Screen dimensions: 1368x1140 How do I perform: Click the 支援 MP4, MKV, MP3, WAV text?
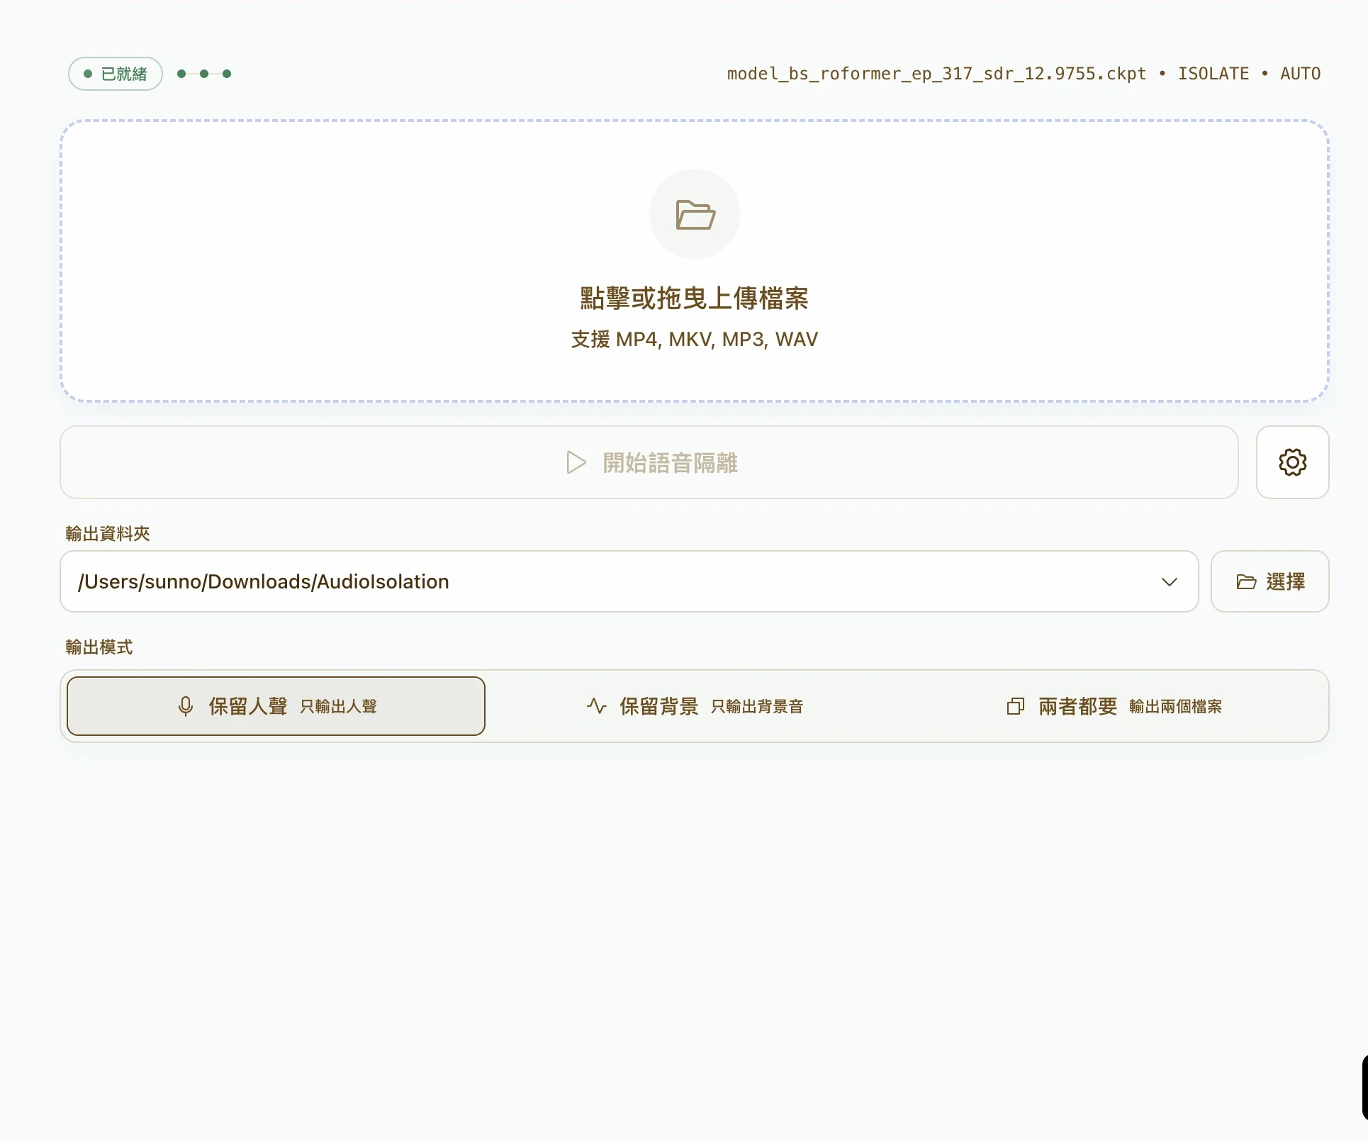coord(695,339)
